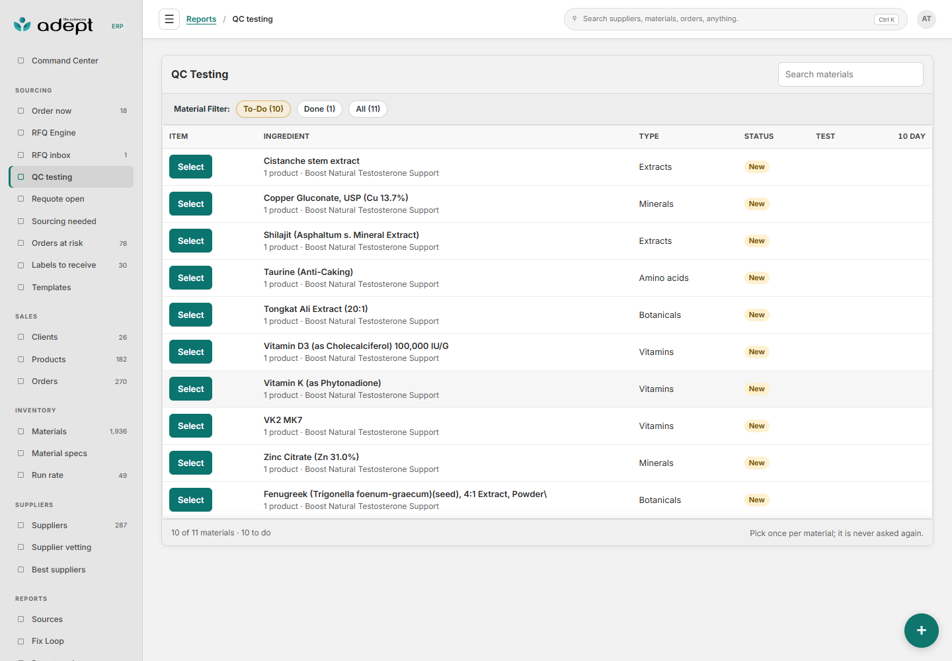Select Vitamin K (as Phytonadione)
Screen dimensions: 952x661
pyautogui.click(x=190, y=389)
